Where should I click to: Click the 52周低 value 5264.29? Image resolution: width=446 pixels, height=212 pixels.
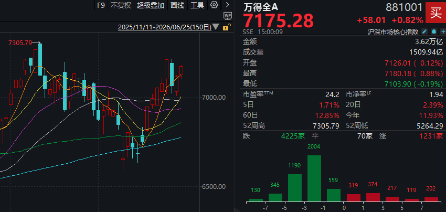pos(429,126)
